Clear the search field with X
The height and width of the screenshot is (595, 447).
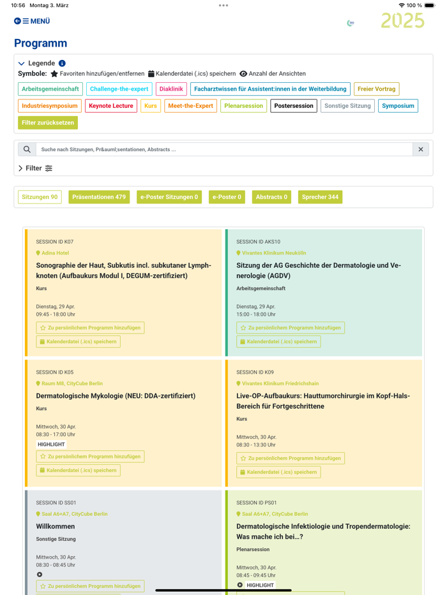421,149
